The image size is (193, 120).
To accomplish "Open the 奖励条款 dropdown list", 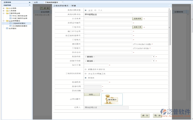I will click(153, 57).
